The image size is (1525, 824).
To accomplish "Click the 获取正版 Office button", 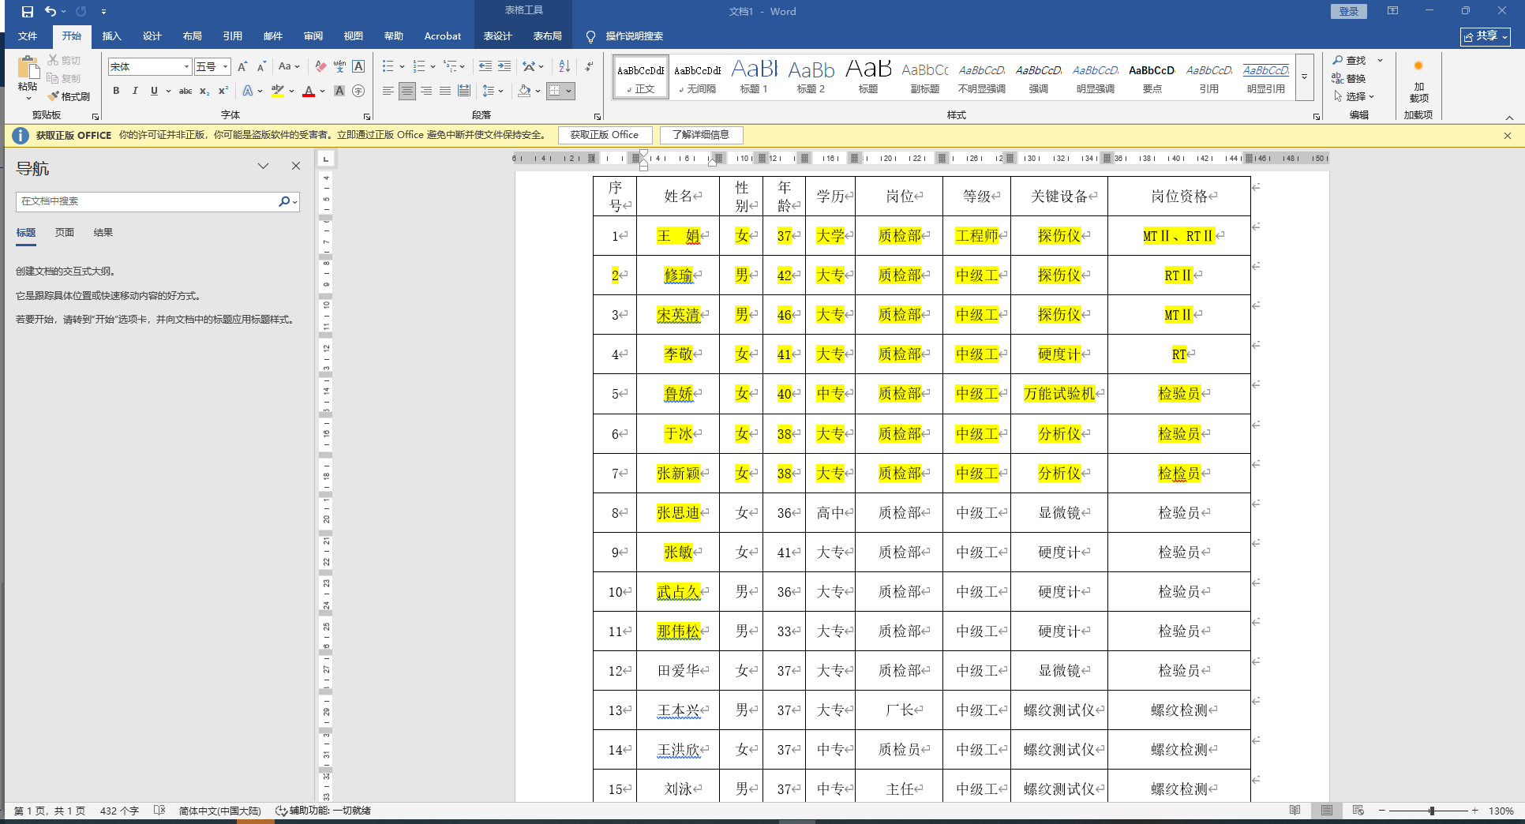I will pos(604,135).
